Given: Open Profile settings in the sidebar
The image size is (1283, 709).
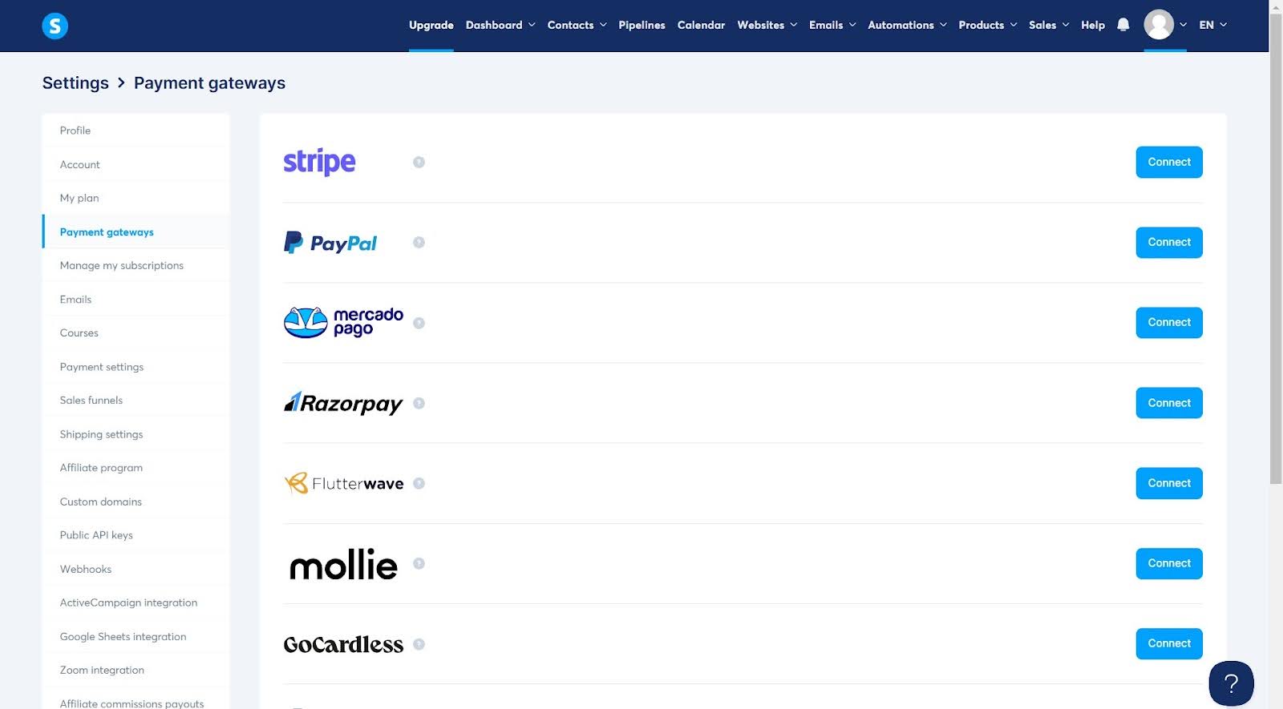Looking at the screenshot, I should [136, 131].
